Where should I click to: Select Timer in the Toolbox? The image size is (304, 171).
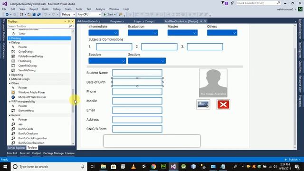(22, 34)
